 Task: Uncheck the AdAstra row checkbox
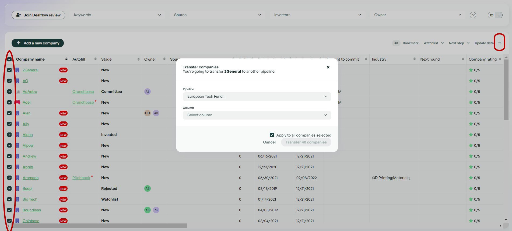point(9,92)
